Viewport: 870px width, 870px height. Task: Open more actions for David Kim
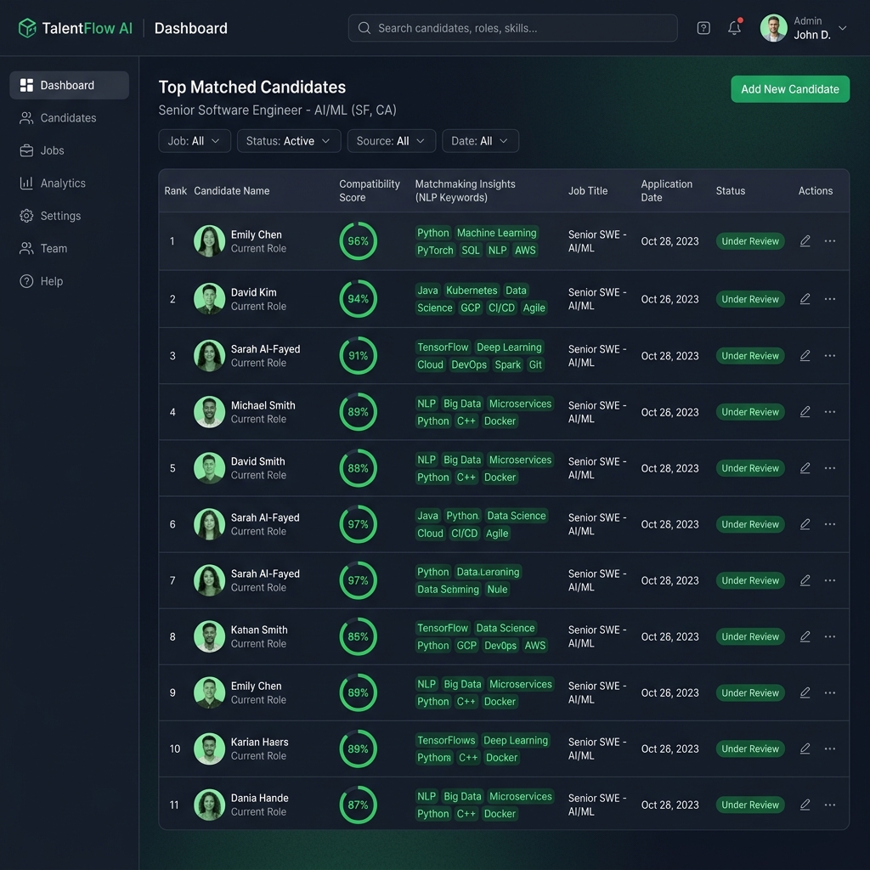point(830,299)
